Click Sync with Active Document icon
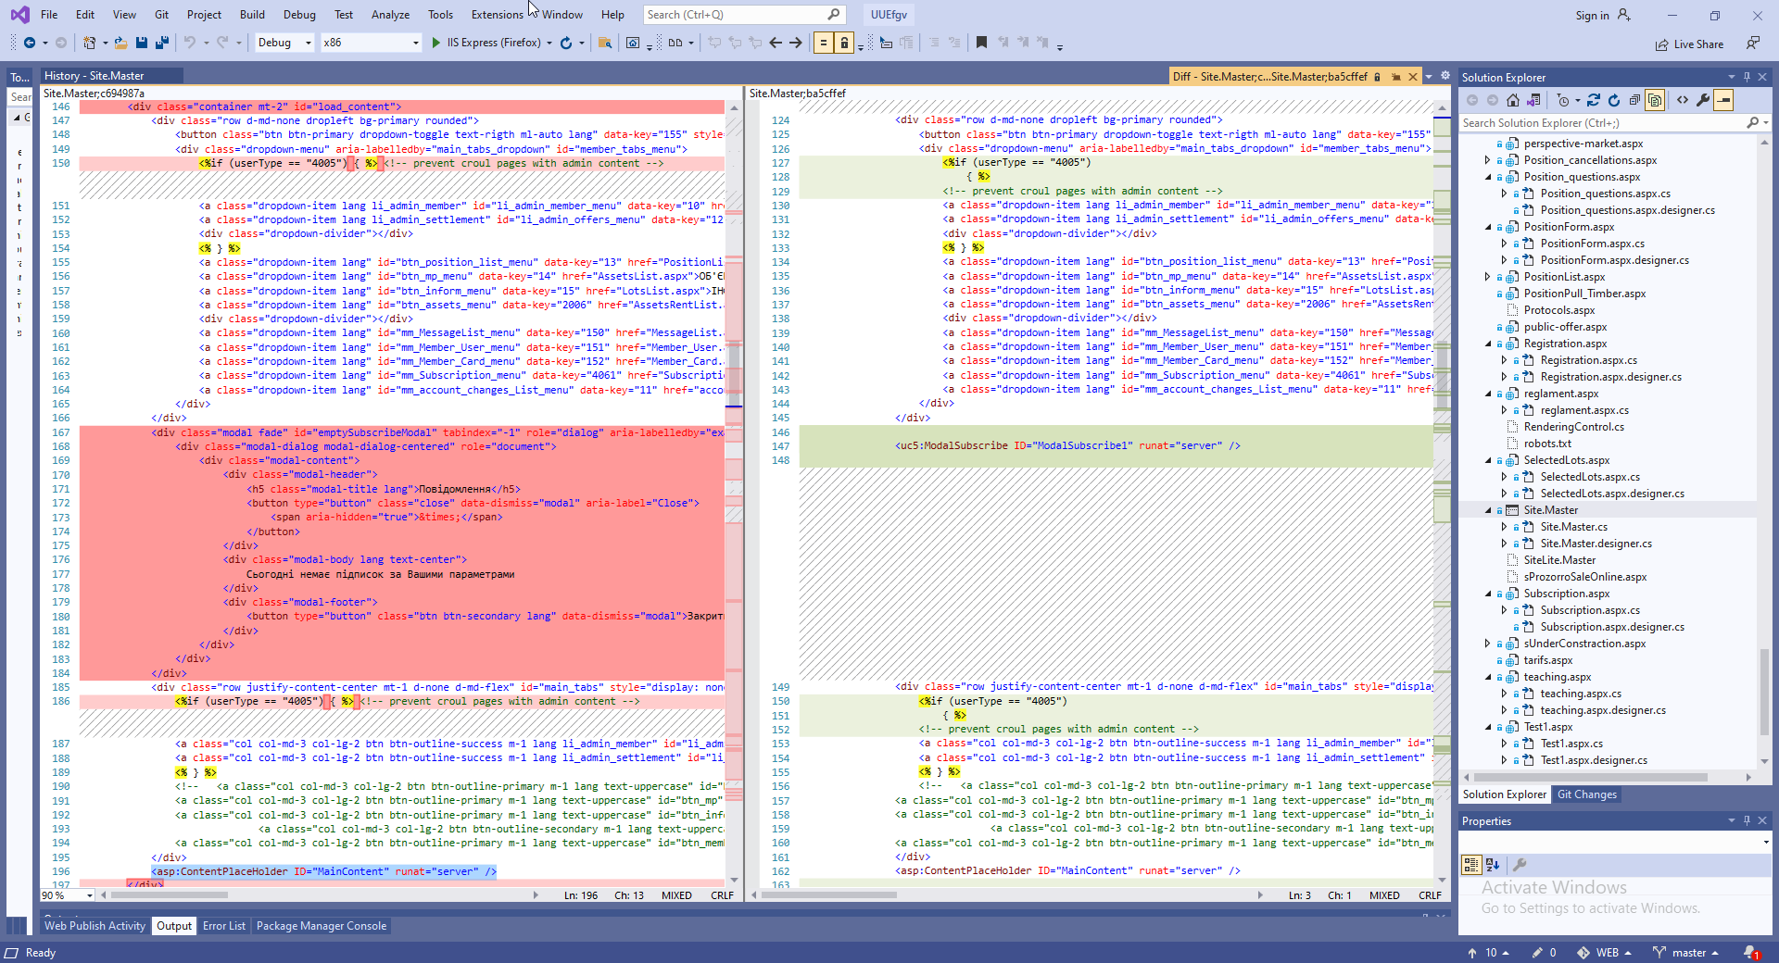Image resolution: width=1779 pixels, height=963 pixels. pyautogui.click(x=1593, y=100)
